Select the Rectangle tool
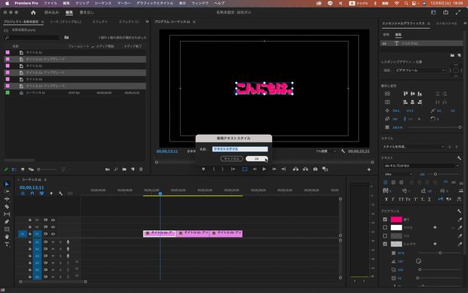Viewport: 468px width, 293px height. point(7,229)
